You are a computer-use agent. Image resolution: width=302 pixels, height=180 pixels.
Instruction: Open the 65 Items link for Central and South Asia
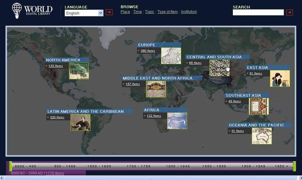click(195, 63)
